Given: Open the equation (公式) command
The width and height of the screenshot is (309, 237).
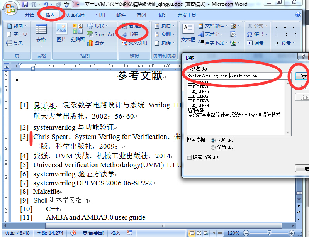Looking at the screenshot, I should point(257,25).
